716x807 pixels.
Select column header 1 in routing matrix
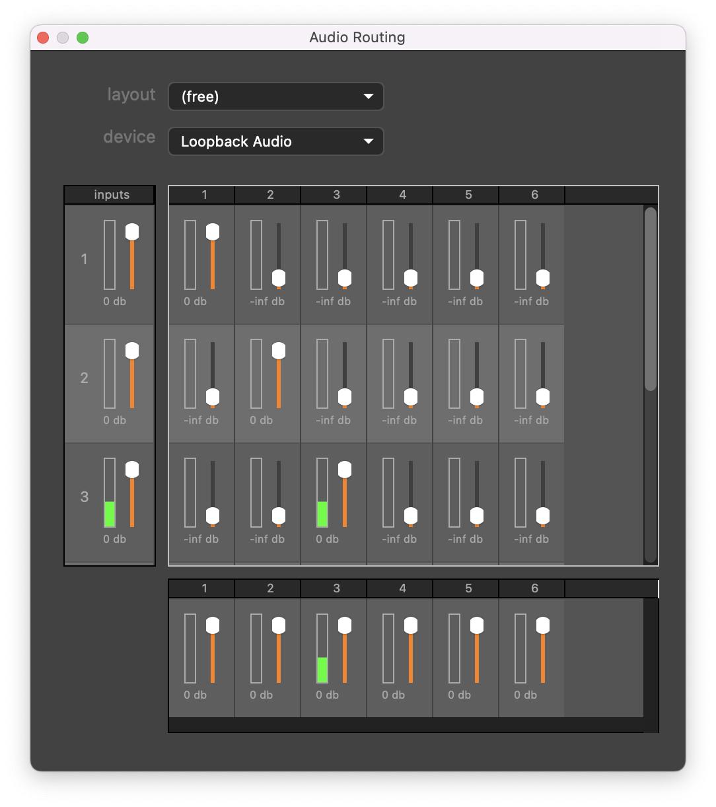pyautogui.click(x=204, y=195)
